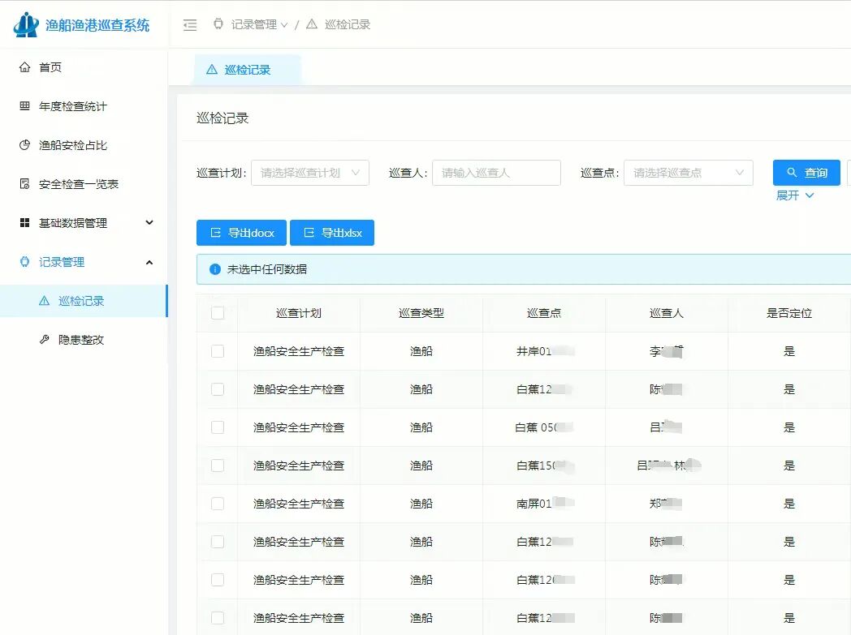The width and height of the screenshot is (851, 635).
Task: Select the checkbox for the 南屏01 row
Action: click(x=218, y=504)
